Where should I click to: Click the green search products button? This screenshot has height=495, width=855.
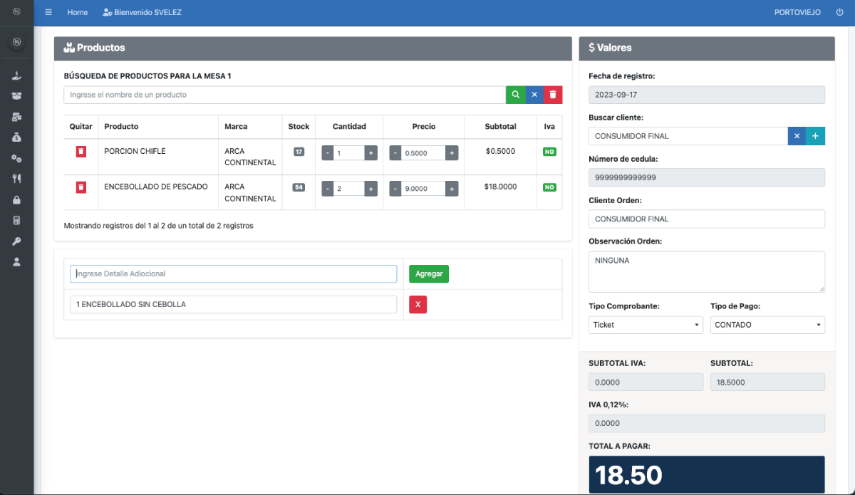(x=515, y=95)
